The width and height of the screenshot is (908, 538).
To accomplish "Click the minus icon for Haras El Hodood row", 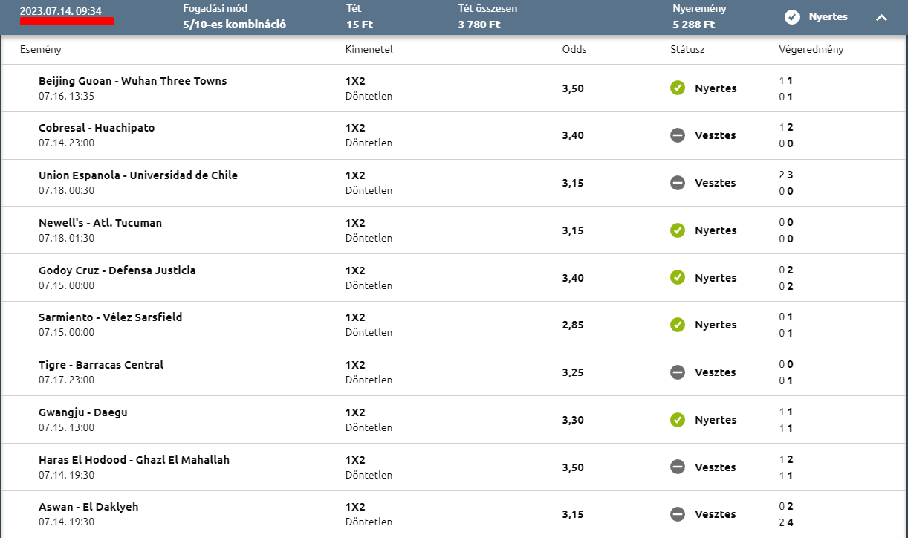I will click(677, 467).
